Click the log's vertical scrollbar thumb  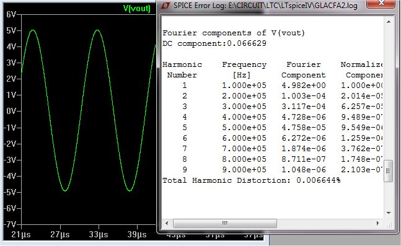pyautogui.click(x=388, y=171)
